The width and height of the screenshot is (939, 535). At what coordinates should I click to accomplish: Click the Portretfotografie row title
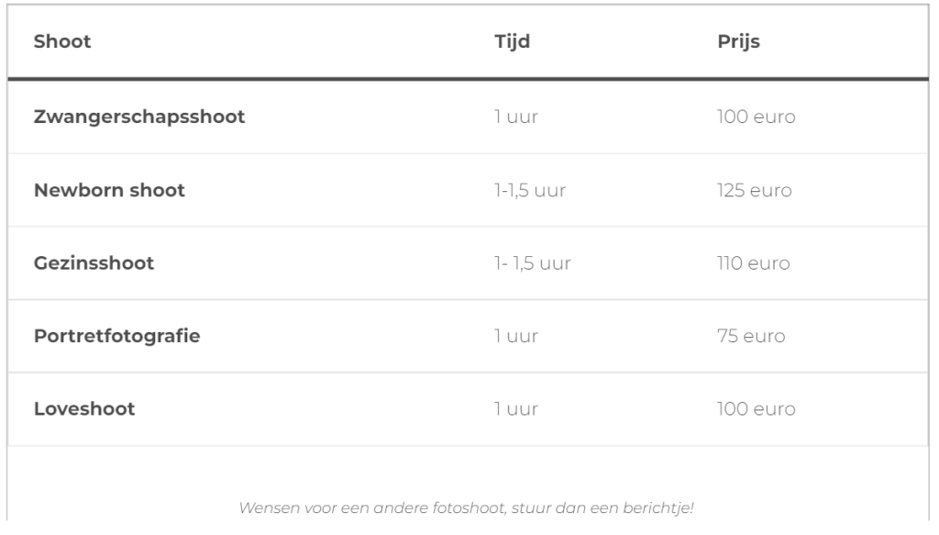(x=116, y=336)
